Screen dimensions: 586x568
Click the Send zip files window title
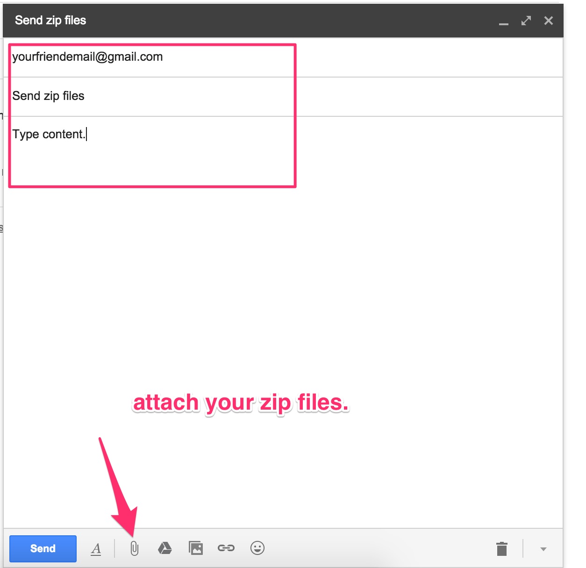(50, 21)
